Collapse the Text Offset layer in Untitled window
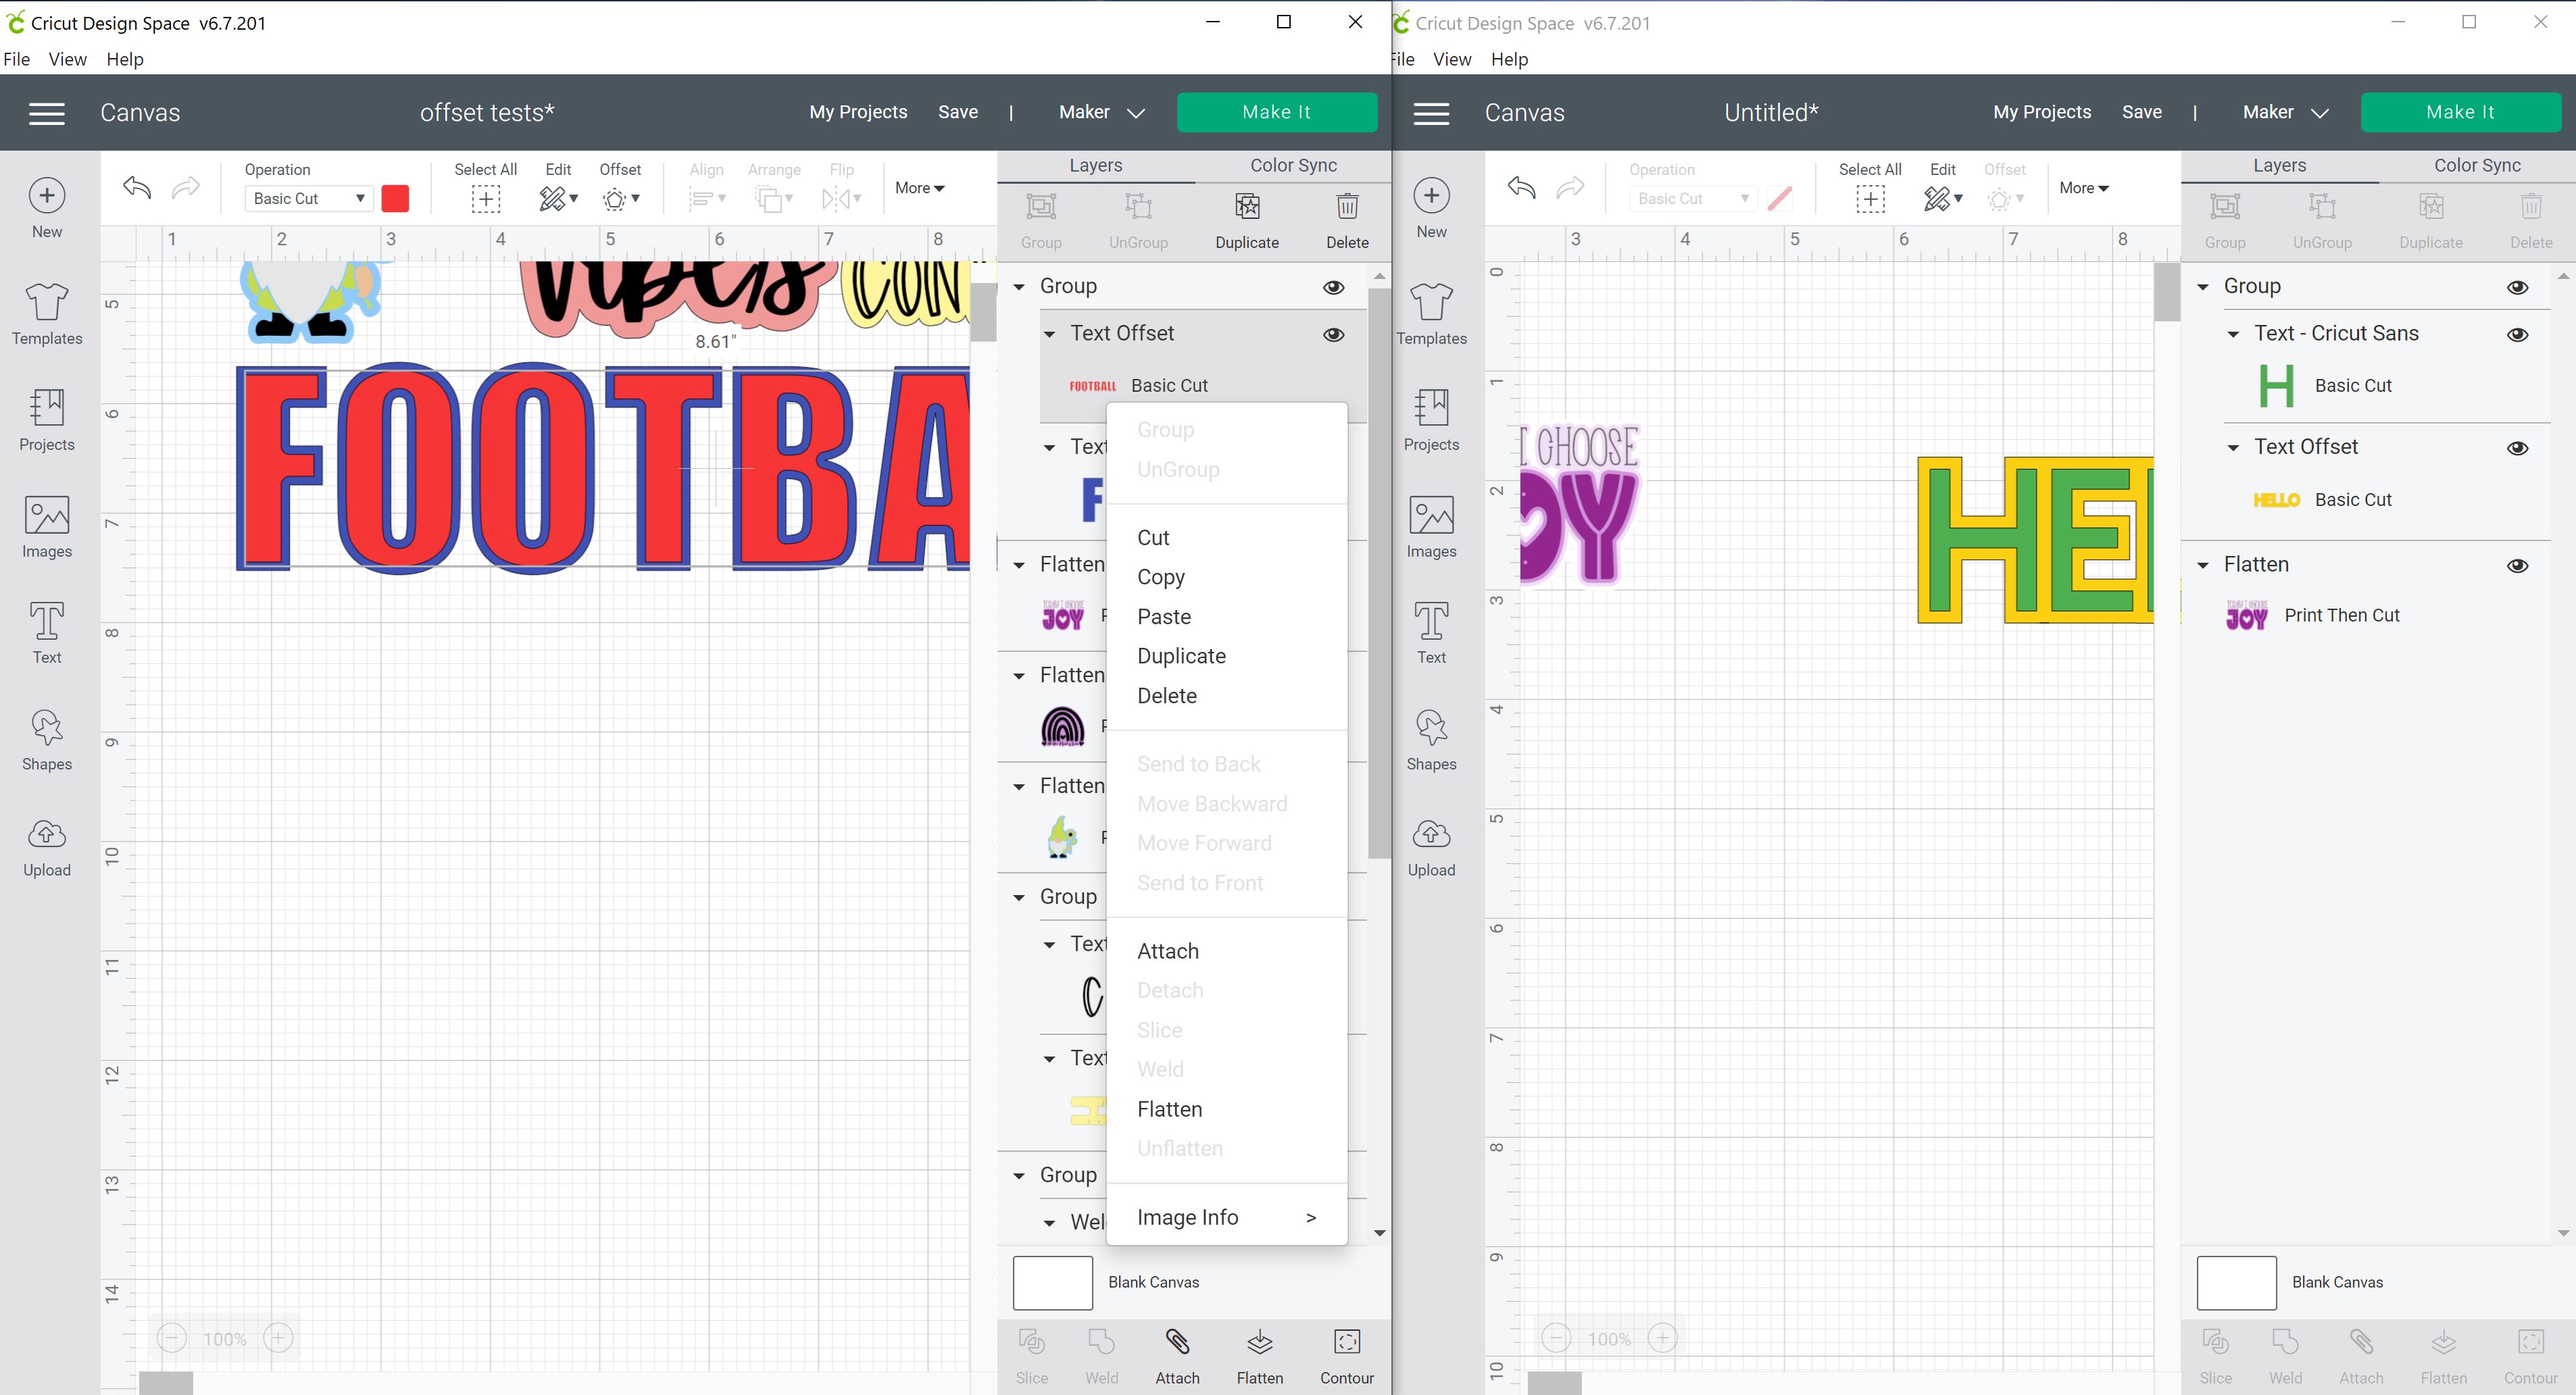 2233,448
